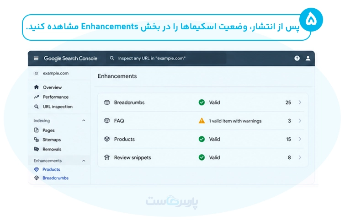Expand Review snippets row with right chevron
This screenshot has height=221, width=345.
300,157
